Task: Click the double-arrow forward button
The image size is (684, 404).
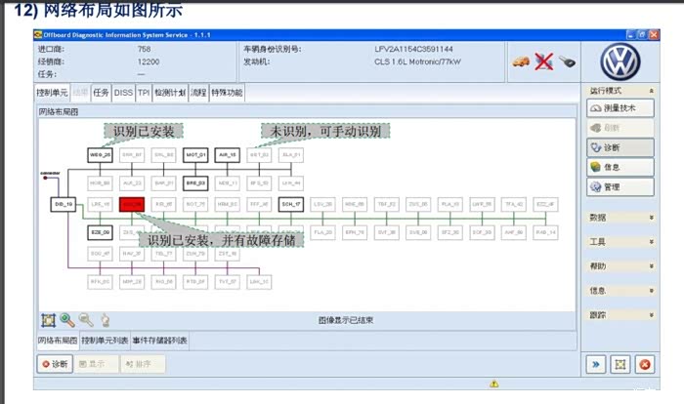Action: [x=595, y=364]
